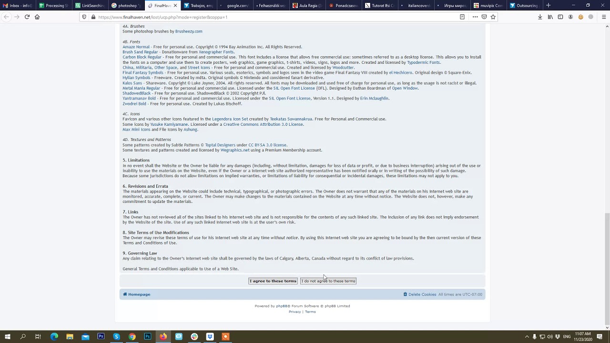Viewport: 610px width, 343px height.
Task: Open Dropbox from the taskbar
Action: (x=210, y=337)
